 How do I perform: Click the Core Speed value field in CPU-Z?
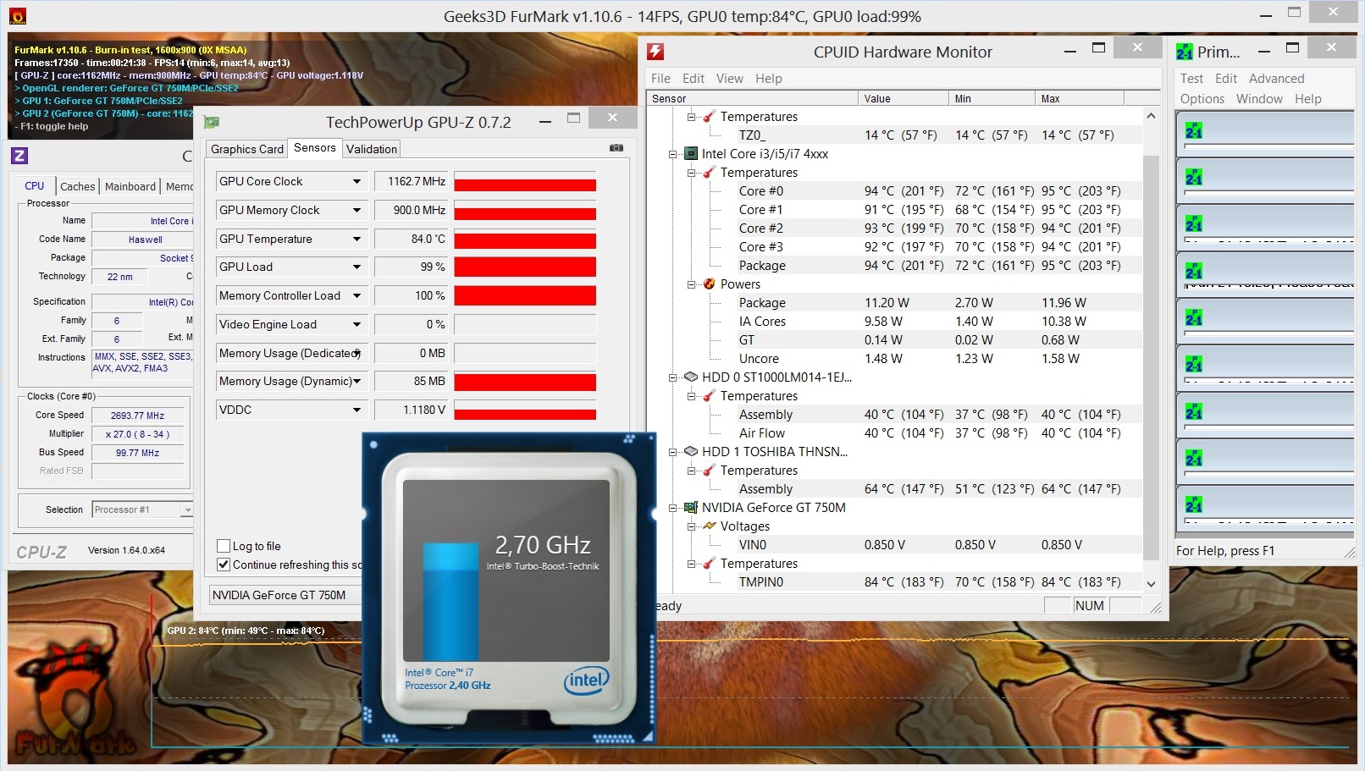point(138,416)
